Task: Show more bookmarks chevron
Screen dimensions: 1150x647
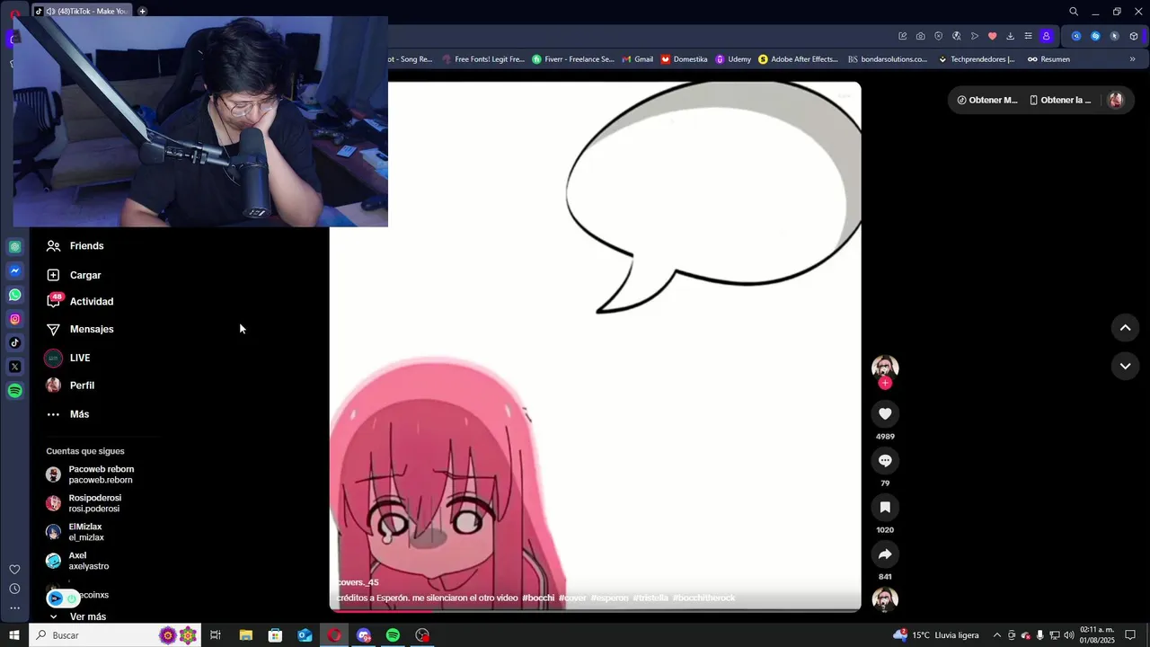Action: [x=1132, y=59]
